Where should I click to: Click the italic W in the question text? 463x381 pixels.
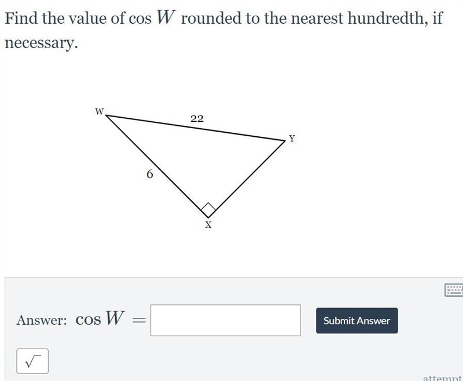pos(166,17)
